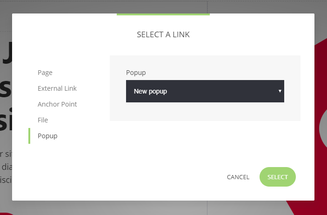The image size is (327, 215).
Task: Click empty white area left of Cancel
Action: (140, 177)
